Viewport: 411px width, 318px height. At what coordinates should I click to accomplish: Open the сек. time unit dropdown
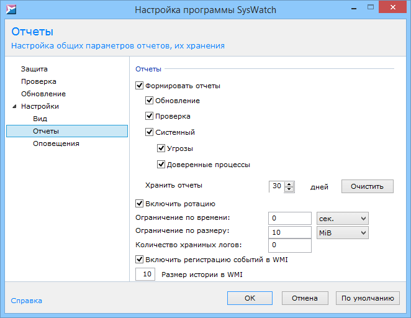[342, 219]
